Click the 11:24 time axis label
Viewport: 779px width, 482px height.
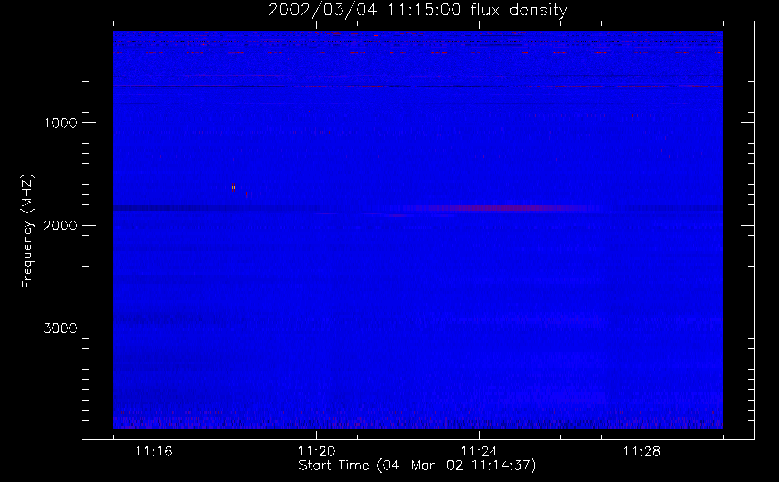pos(479,452)
